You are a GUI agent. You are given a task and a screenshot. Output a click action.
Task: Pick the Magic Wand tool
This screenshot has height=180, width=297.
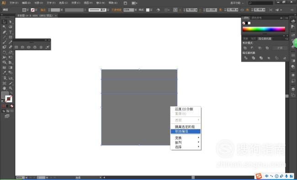[x=4, y=27]
